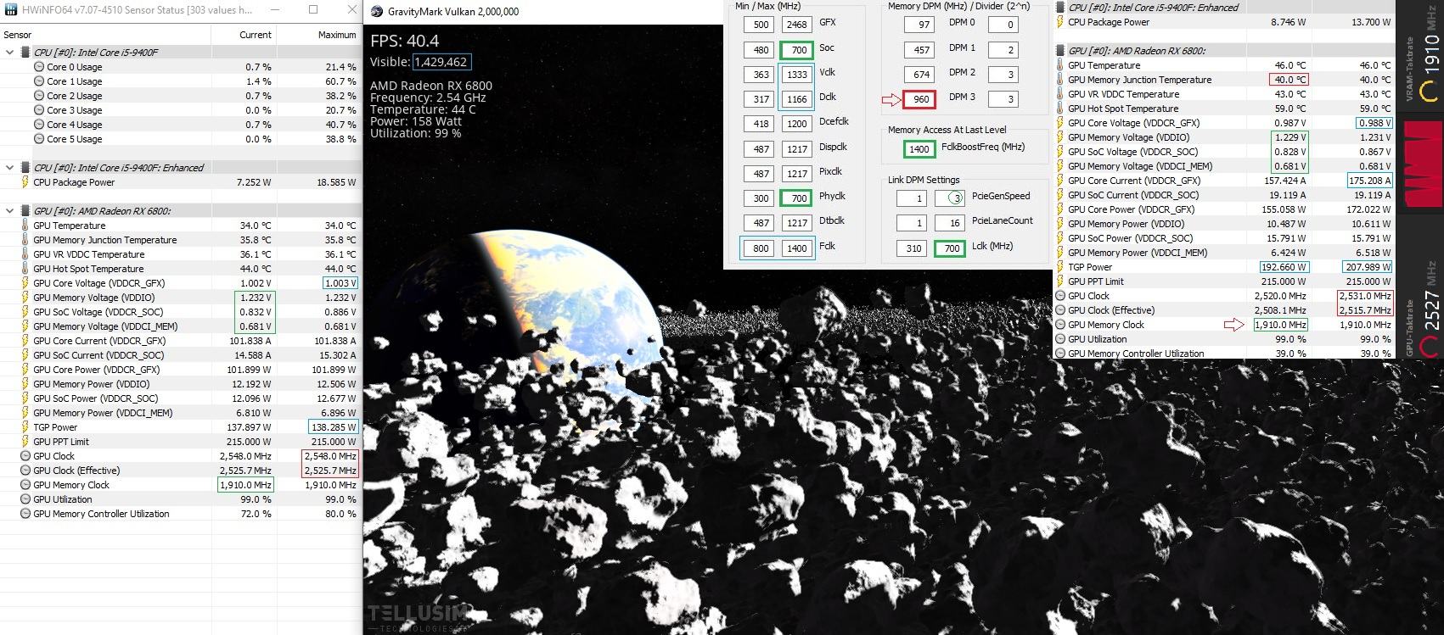Click the Core 4 Usage clock icon

click(39, 125)
